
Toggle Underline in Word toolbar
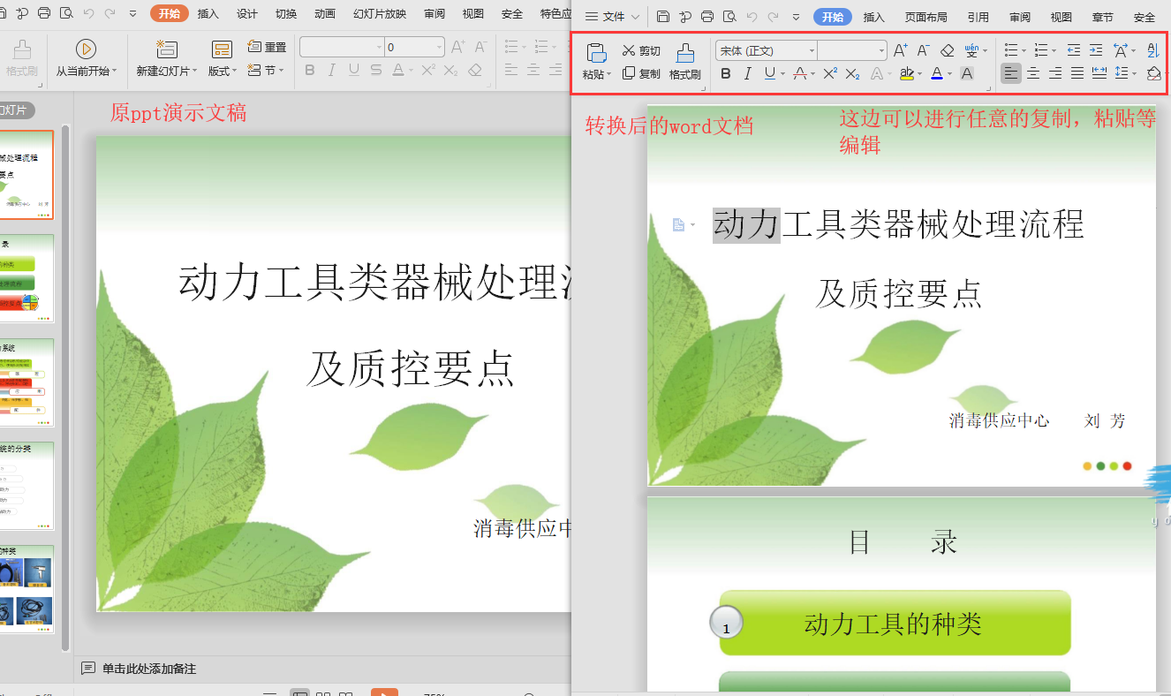[x=769, y=74]
